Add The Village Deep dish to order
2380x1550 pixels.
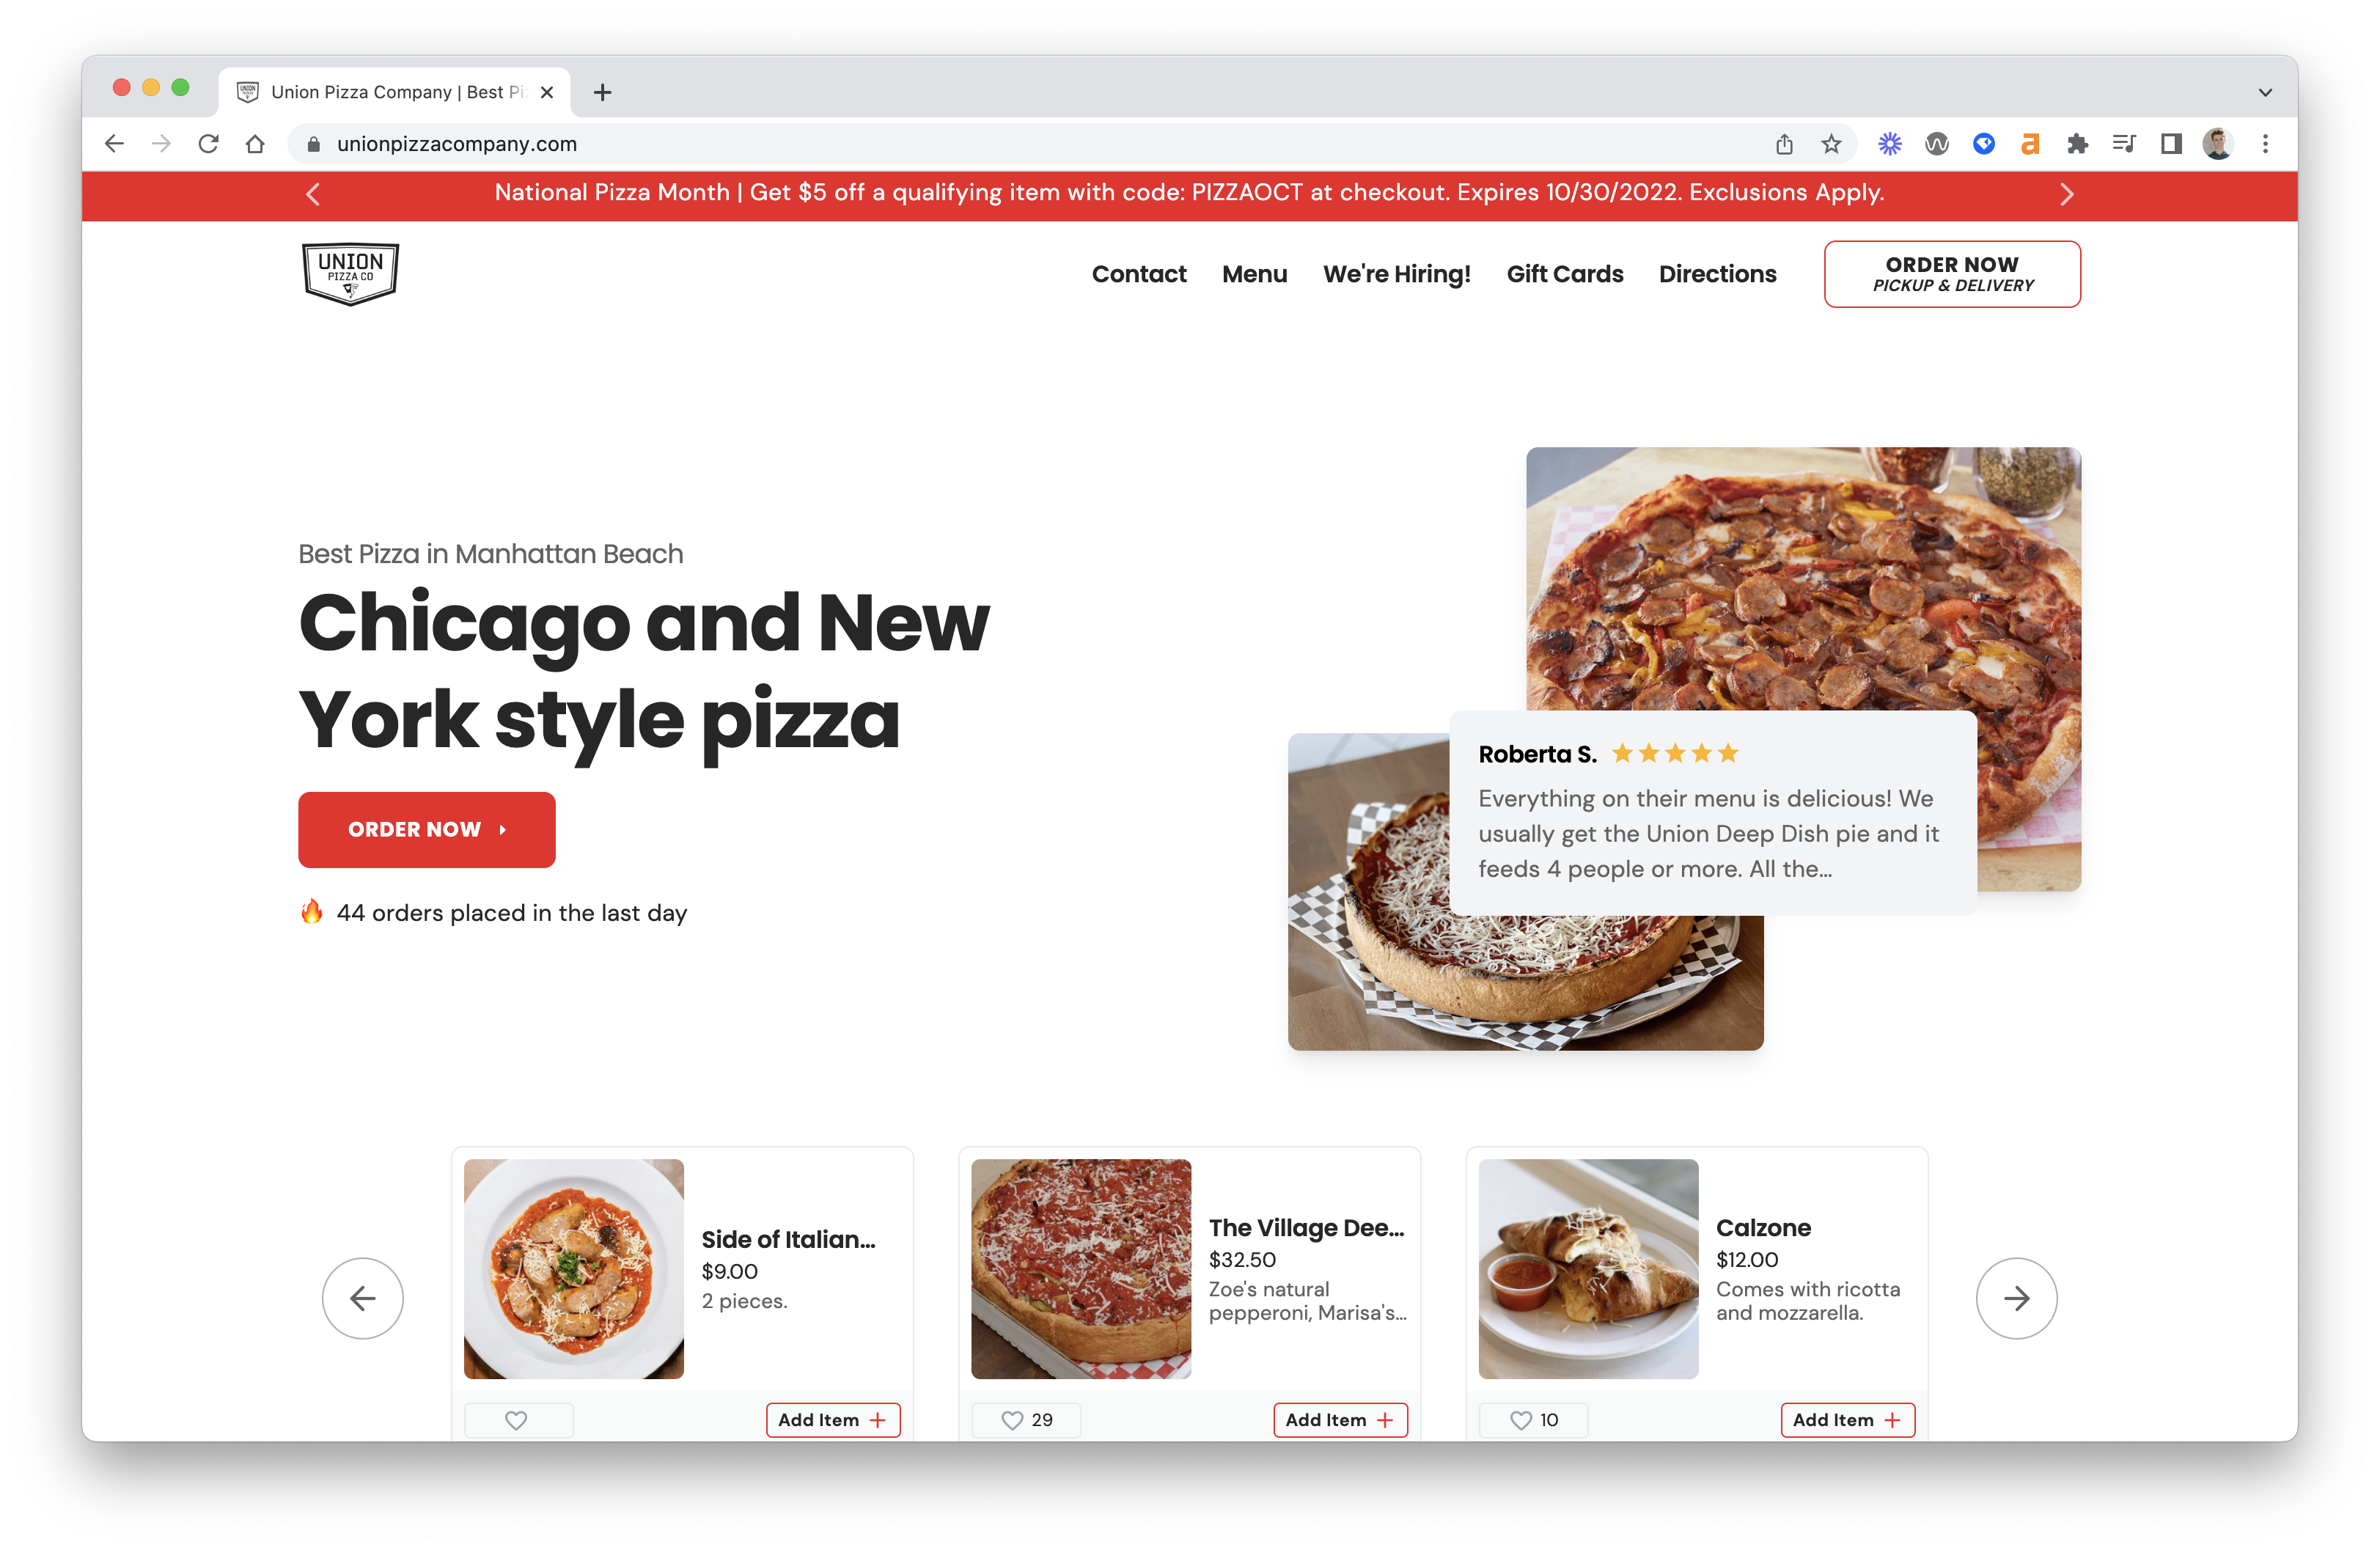(x=1339, y=1420)
